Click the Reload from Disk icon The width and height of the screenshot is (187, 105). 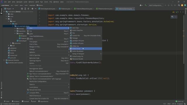coord(28,90)
